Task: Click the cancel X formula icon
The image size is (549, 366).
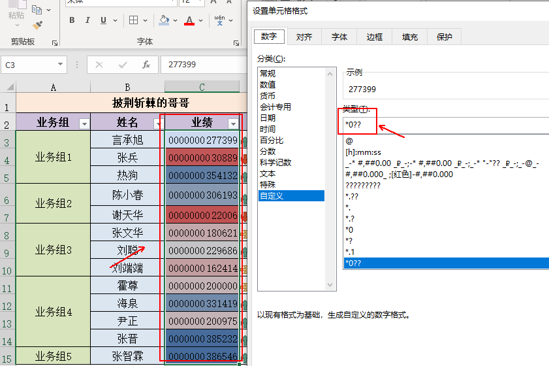Action: (x=99, y=65)
